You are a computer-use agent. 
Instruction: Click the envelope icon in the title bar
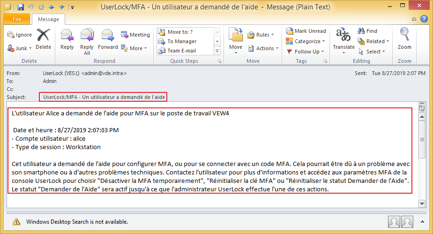8,7
